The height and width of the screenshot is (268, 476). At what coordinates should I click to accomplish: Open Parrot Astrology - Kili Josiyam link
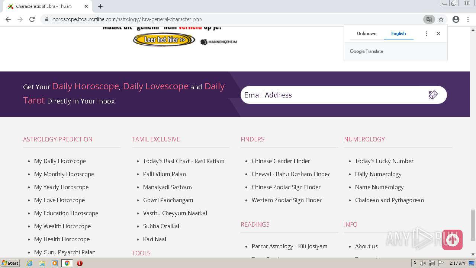(290, 246)
